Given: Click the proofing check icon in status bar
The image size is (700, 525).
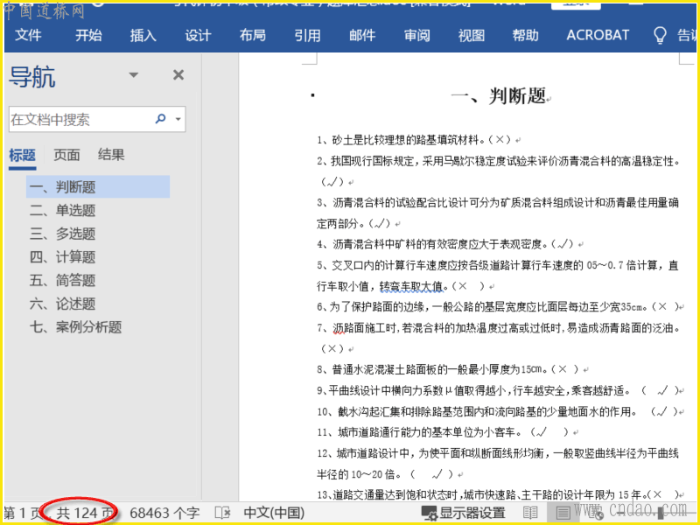Looking at the screenshot, I should pyautogui.click(x=222, y=513).
